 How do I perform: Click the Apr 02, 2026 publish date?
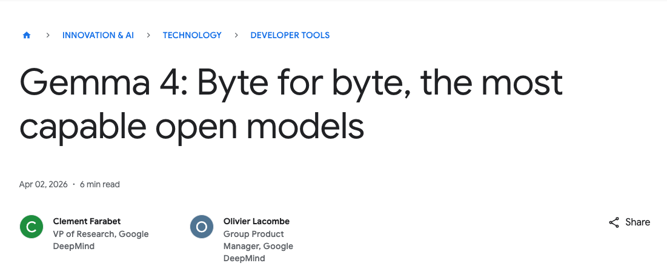pos(44,184)
